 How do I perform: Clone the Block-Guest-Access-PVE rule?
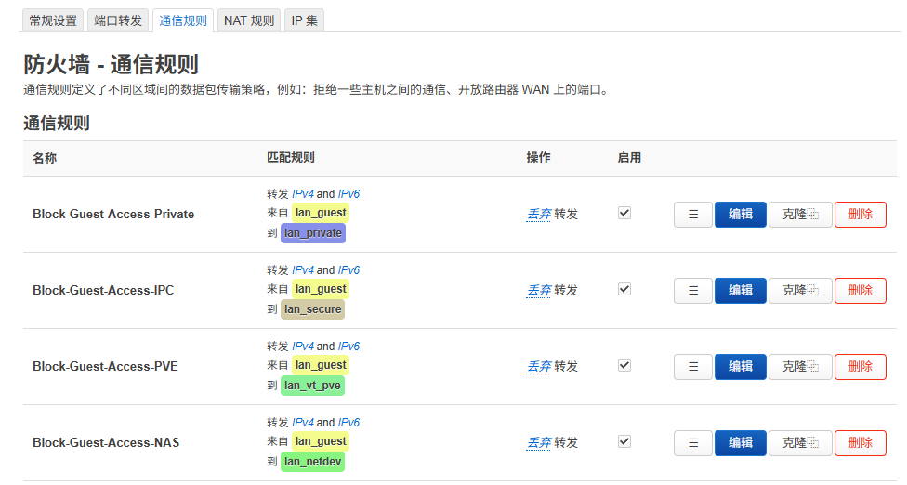(x=800, y=367)
